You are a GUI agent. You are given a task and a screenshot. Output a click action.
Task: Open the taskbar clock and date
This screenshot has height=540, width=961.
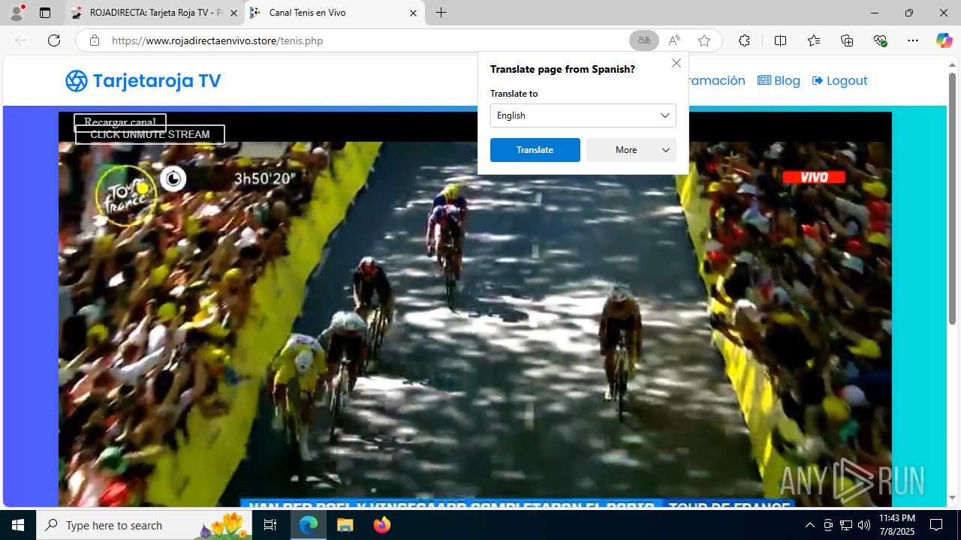point(896,525)
